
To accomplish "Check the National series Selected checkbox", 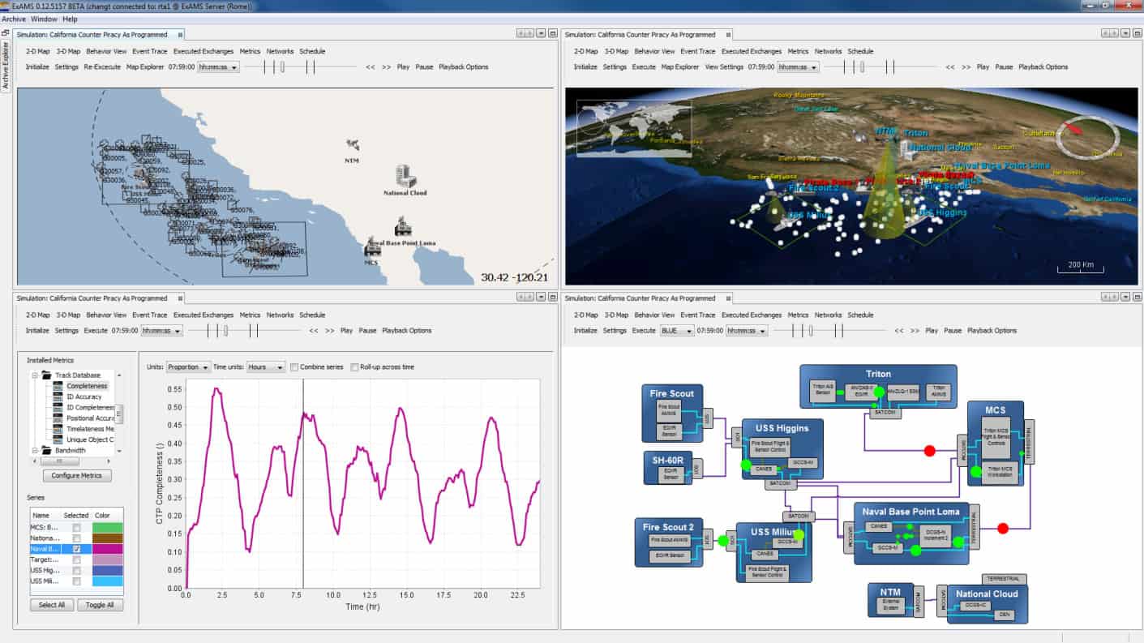I will [x=76, y=538].
